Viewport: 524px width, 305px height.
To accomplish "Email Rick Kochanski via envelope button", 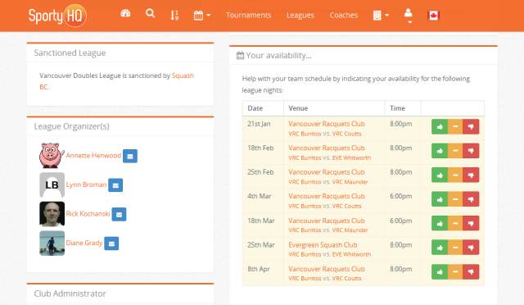I will [x=119, y=214].
